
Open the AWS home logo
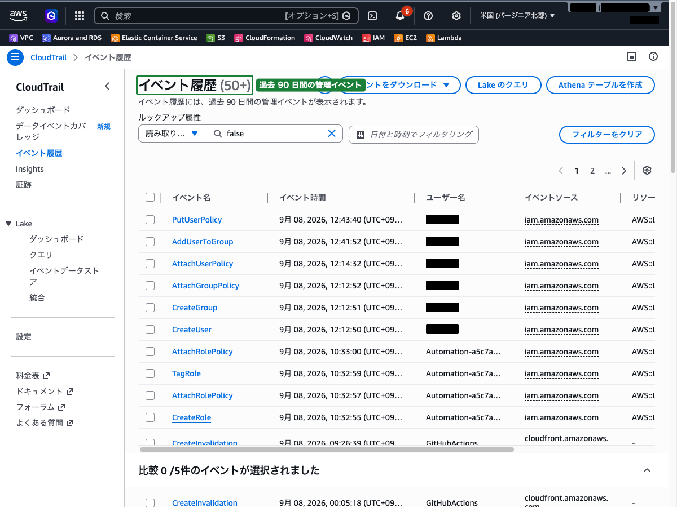click(x=19, y=16)
